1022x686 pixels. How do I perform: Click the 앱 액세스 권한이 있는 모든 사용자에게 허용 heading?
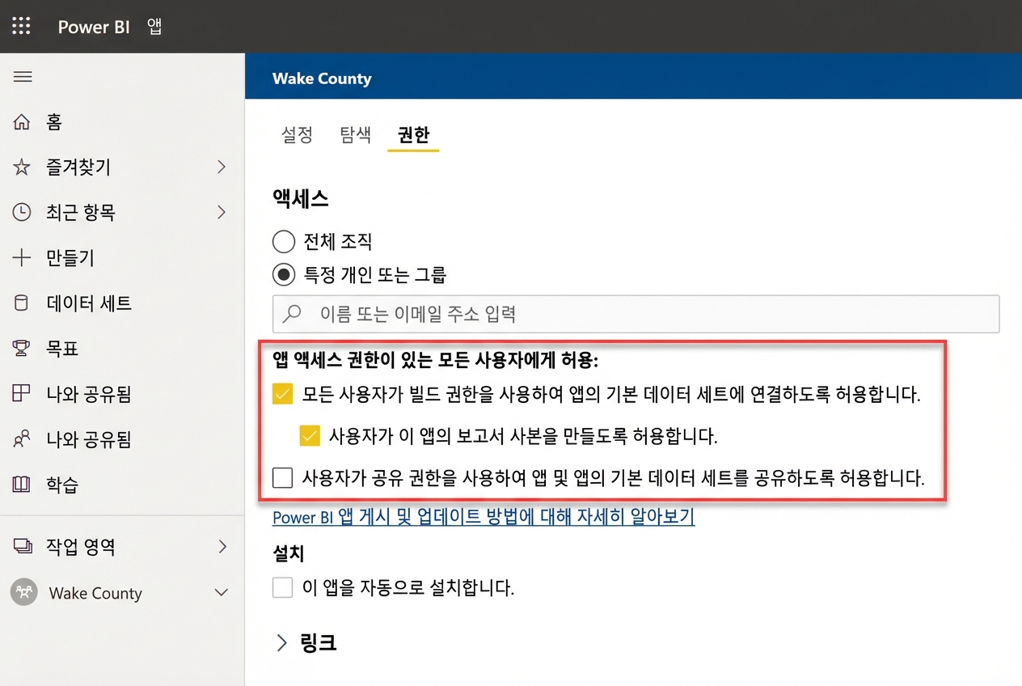[x=435, y=360]
